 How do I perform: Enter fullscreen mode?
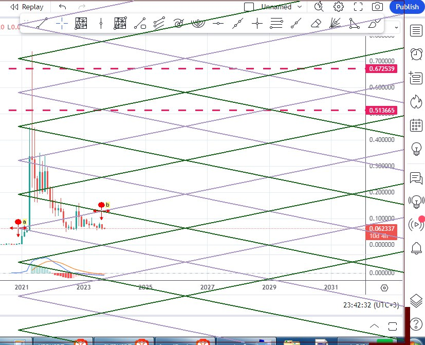pos(358,7)
